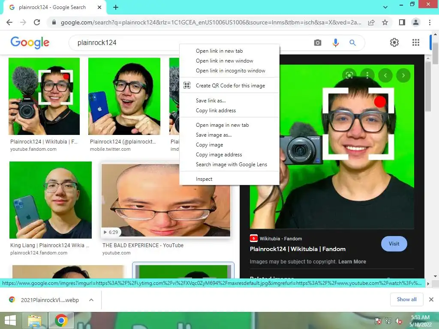Open blue iPhone Twitter thumbnail result
Image resolution: width=439 pixels, height=329 pixels.
click(124, 96)
